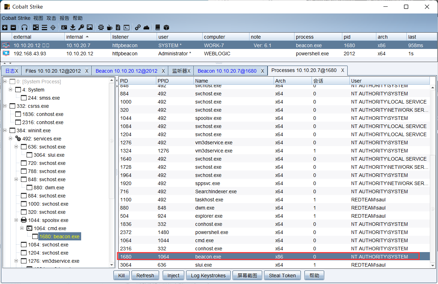
Task: Click the Log Keystrokes button
Action: 208,275
